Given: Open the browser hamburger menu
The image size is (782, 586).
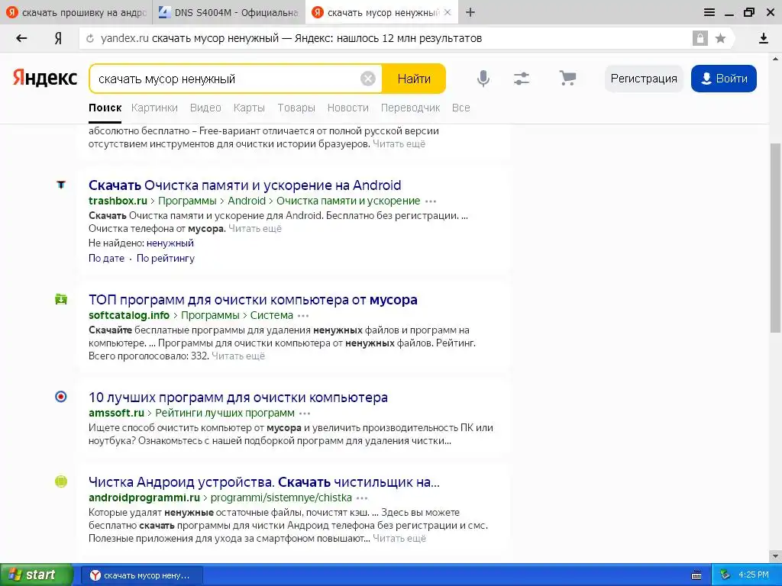Looking at the screenshot, I should tap(709, 12).
